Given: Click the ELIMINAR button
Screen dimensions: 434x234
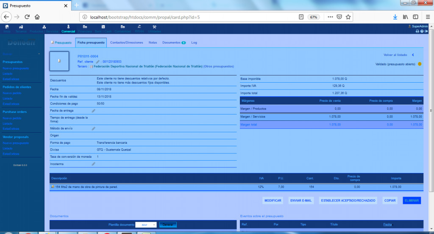Looking at the screenshot, I should tap(412, 201).
